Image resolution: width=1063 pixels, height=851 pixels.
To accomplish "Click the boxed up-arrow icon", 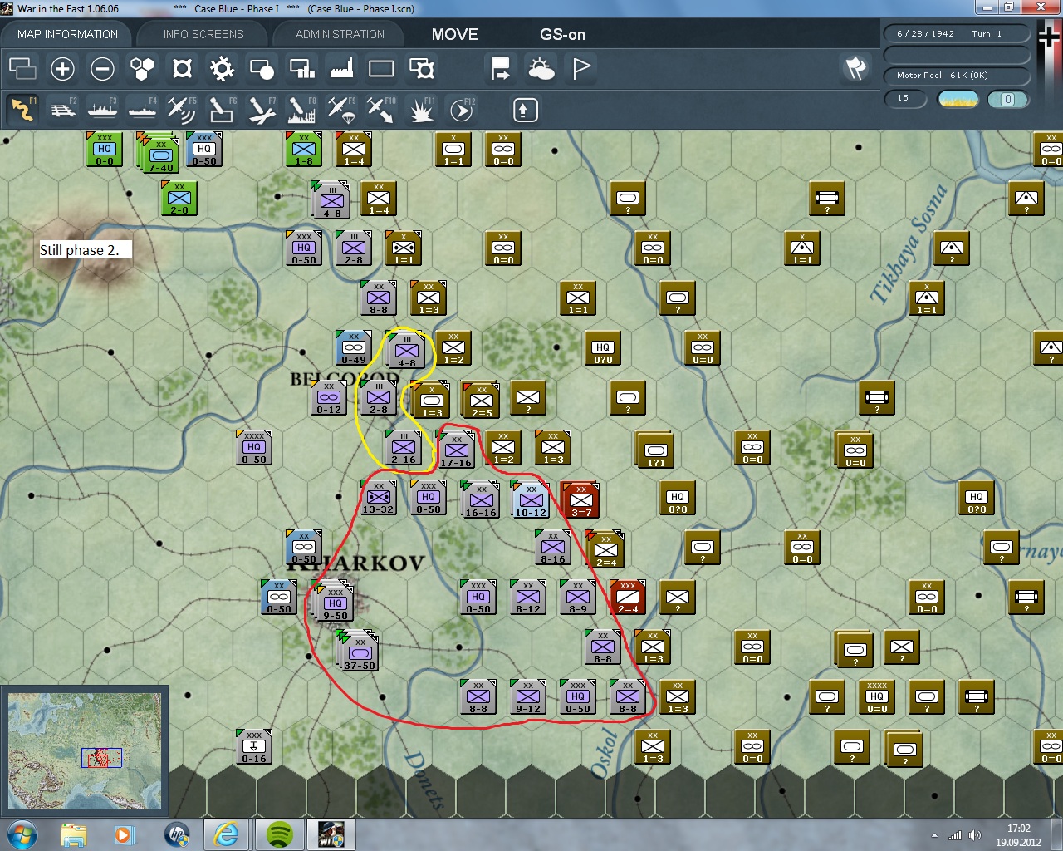I will (525, 110).
